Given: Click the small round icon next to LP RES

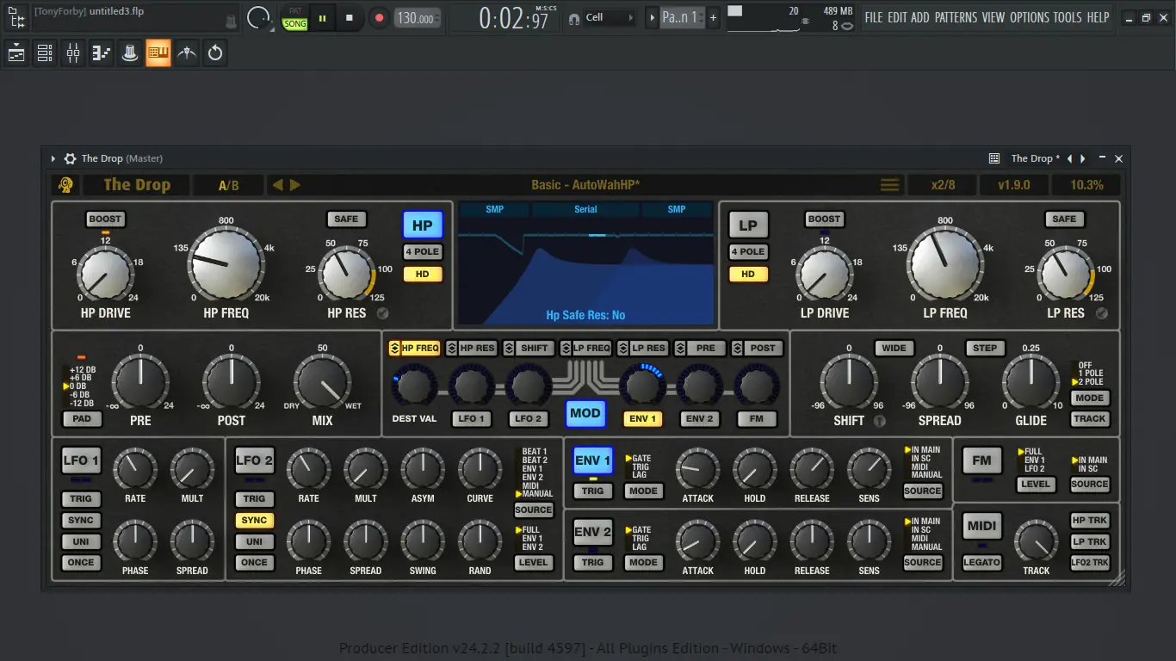Looking at the screenshot, I should [1101, 313].
